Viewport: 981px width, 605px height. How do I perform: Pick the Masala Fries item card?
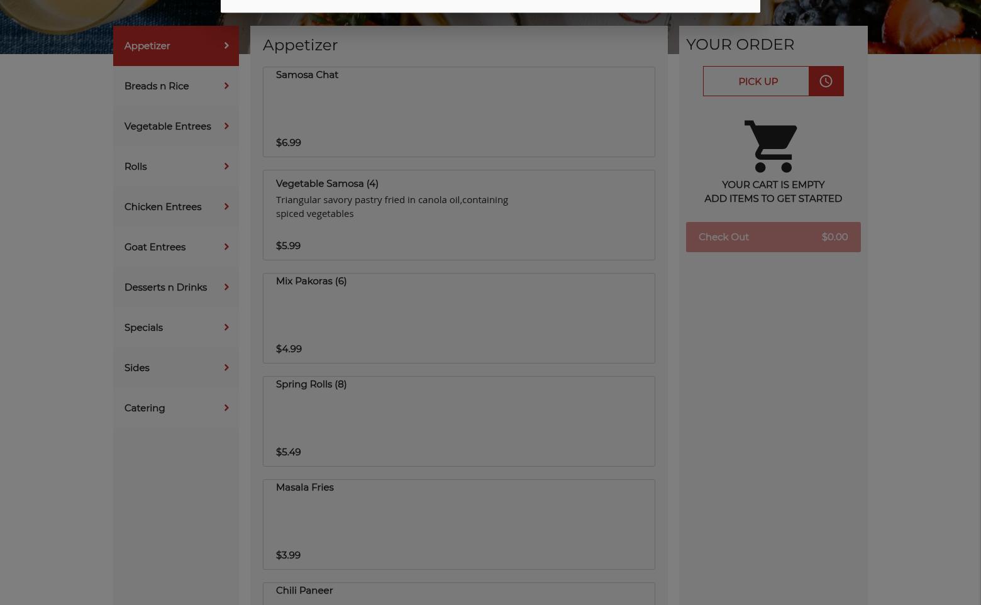point(458,525)
